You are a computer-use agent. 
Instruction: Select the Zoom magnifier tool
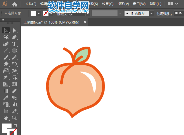pyautogui.click(x=14, y=118)
